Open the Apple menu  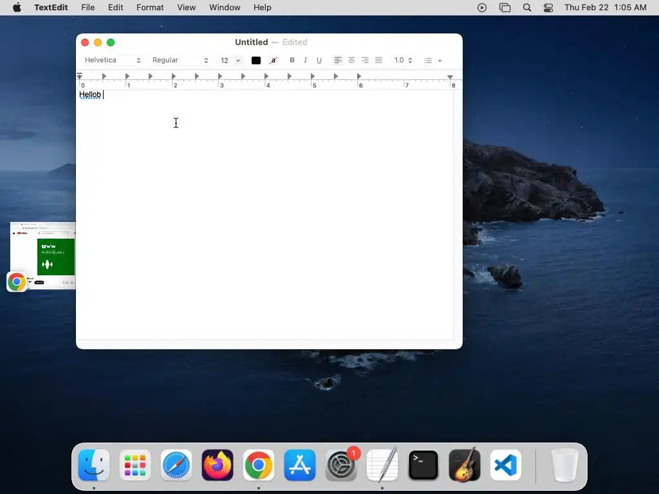pyautogui.click(x=17, y=8)
